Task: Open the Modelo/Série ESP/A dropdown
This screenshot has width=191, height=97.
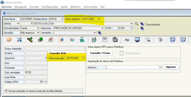Action: (62, 19)
